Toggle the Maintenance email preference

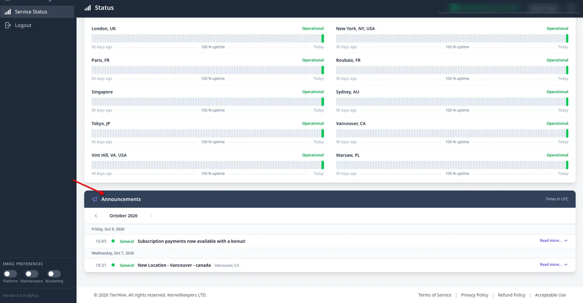[x=31, y=274]
